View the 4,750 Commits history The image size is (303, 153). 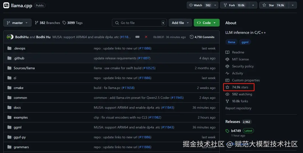pos(202,37)
